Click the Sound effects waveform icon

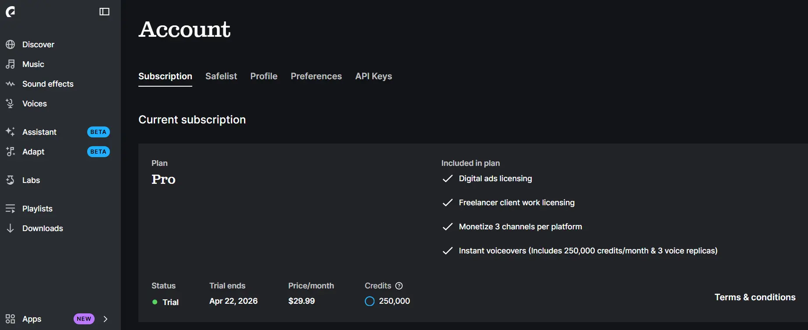pyautogui.click(x=11, y=84)
